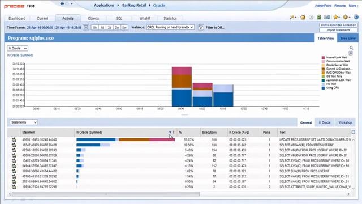
Task: Click the filter funnel icon
Action: click(x=201, y=27)
